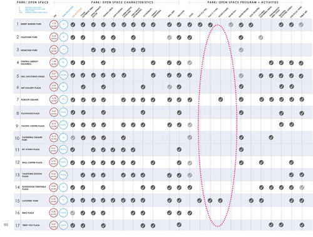
Task: Select the Playhouse Plaza row label
Action: click(31, 113)
